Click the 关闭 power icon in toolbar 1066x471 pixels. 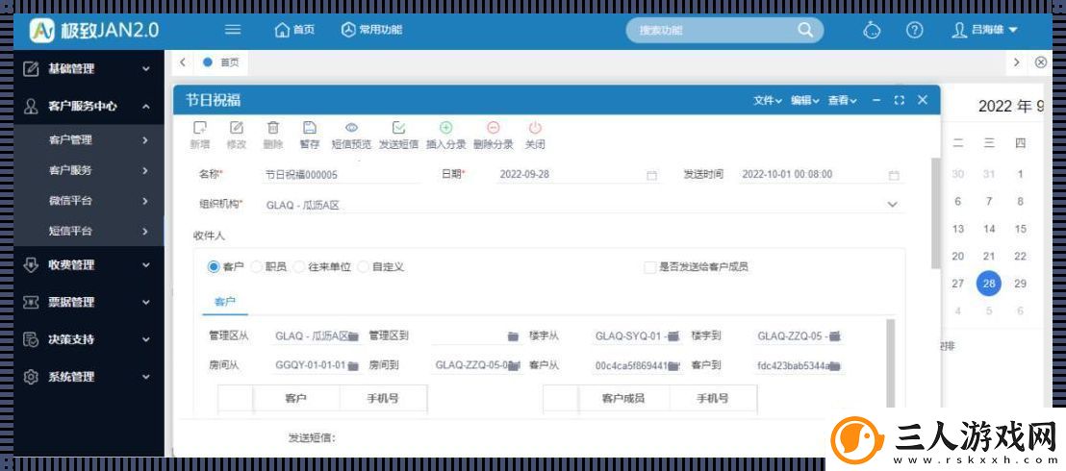(535, 128)
